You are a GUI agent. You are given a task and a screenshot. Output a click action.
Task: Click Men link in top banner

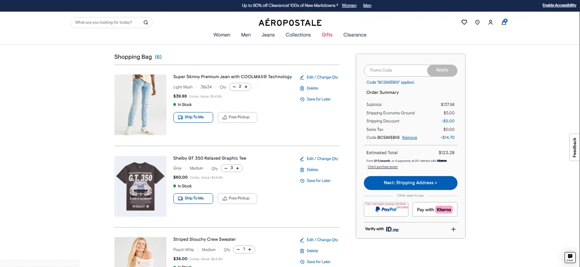(367, 5)
